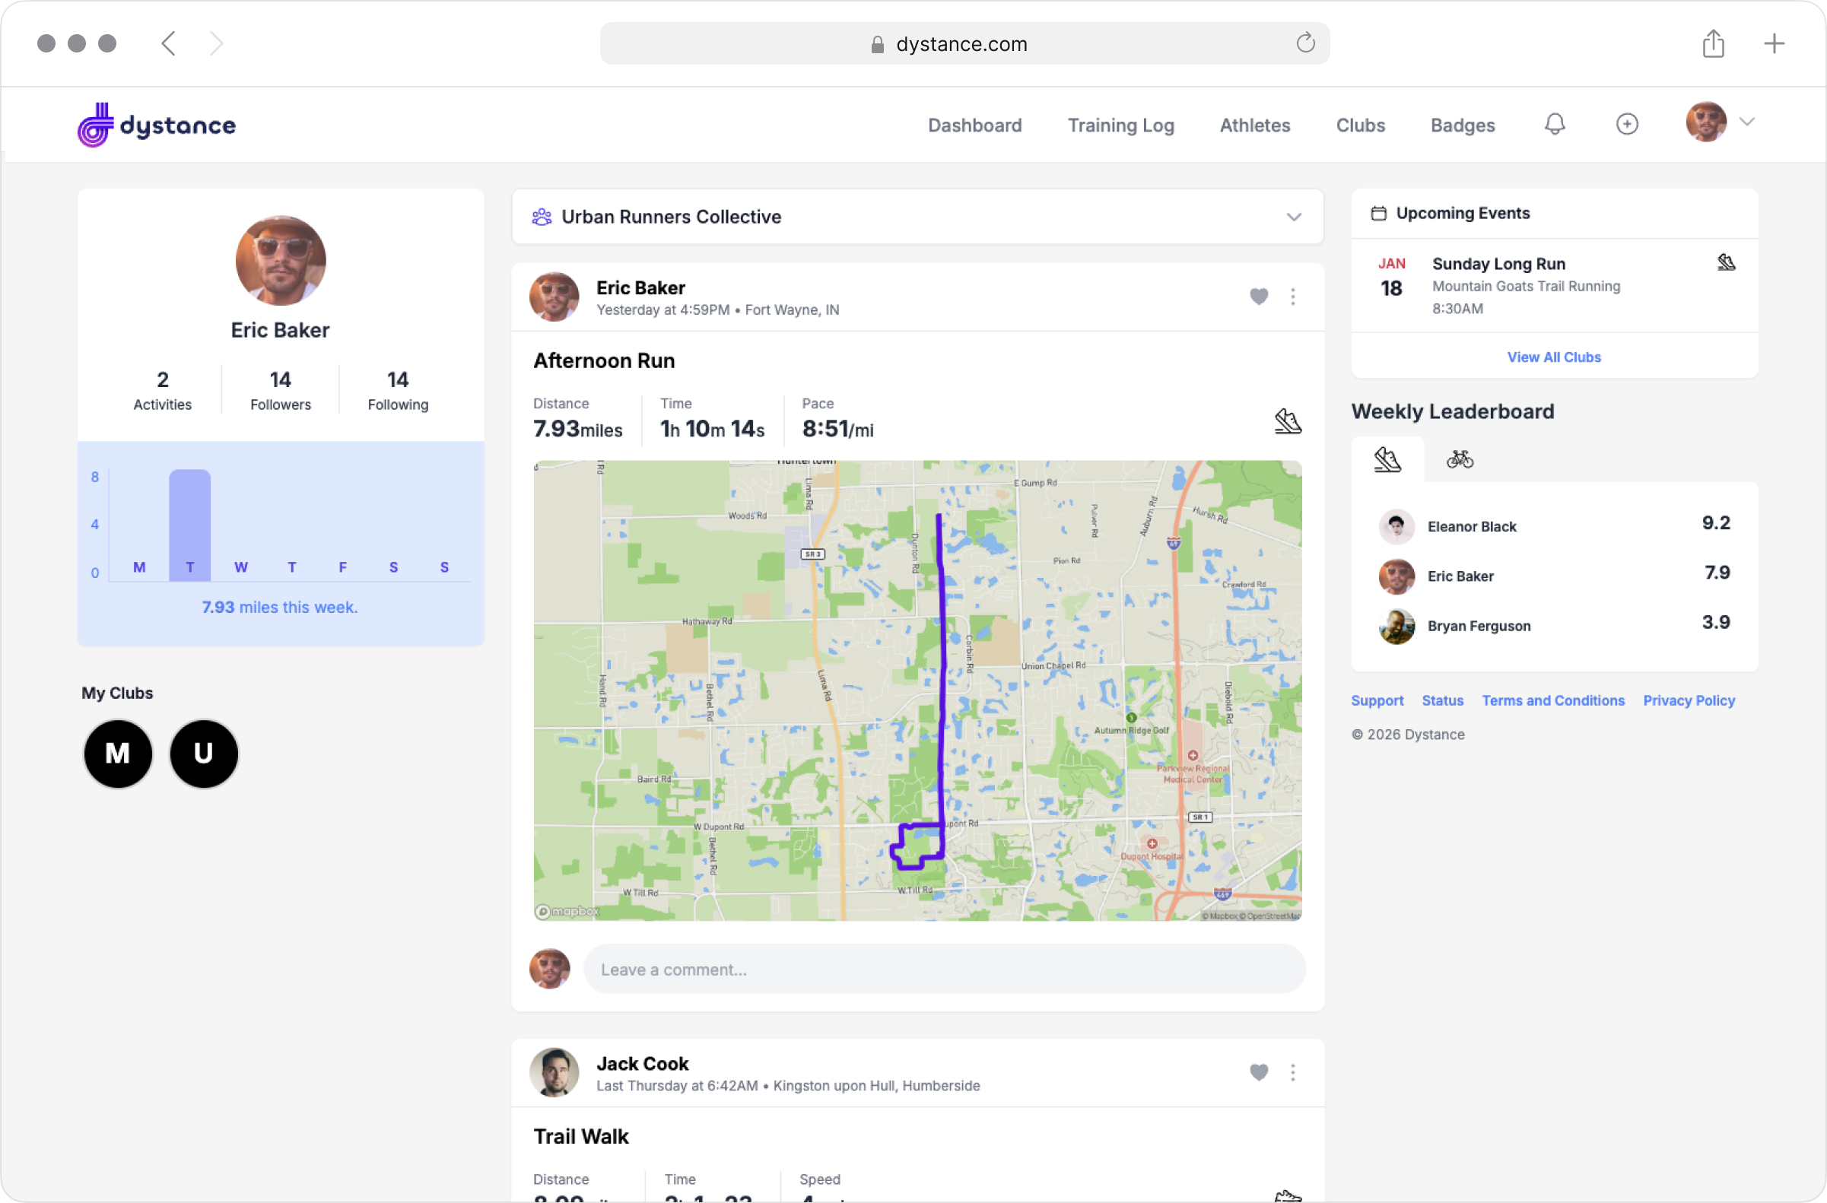
Task: Open options menu on Jack Cook's post
Action: [1293, 1072]
